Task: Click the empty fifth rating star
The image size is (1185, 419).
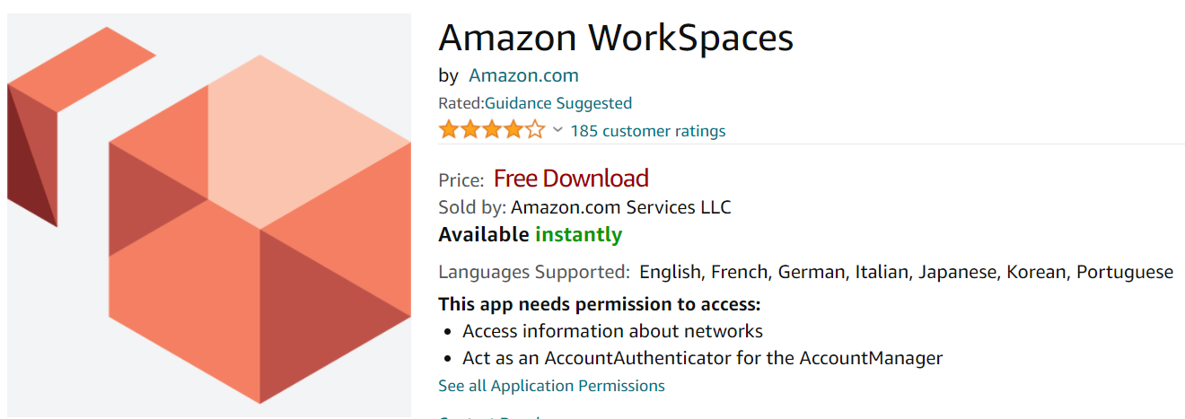Action: (534, 130)
